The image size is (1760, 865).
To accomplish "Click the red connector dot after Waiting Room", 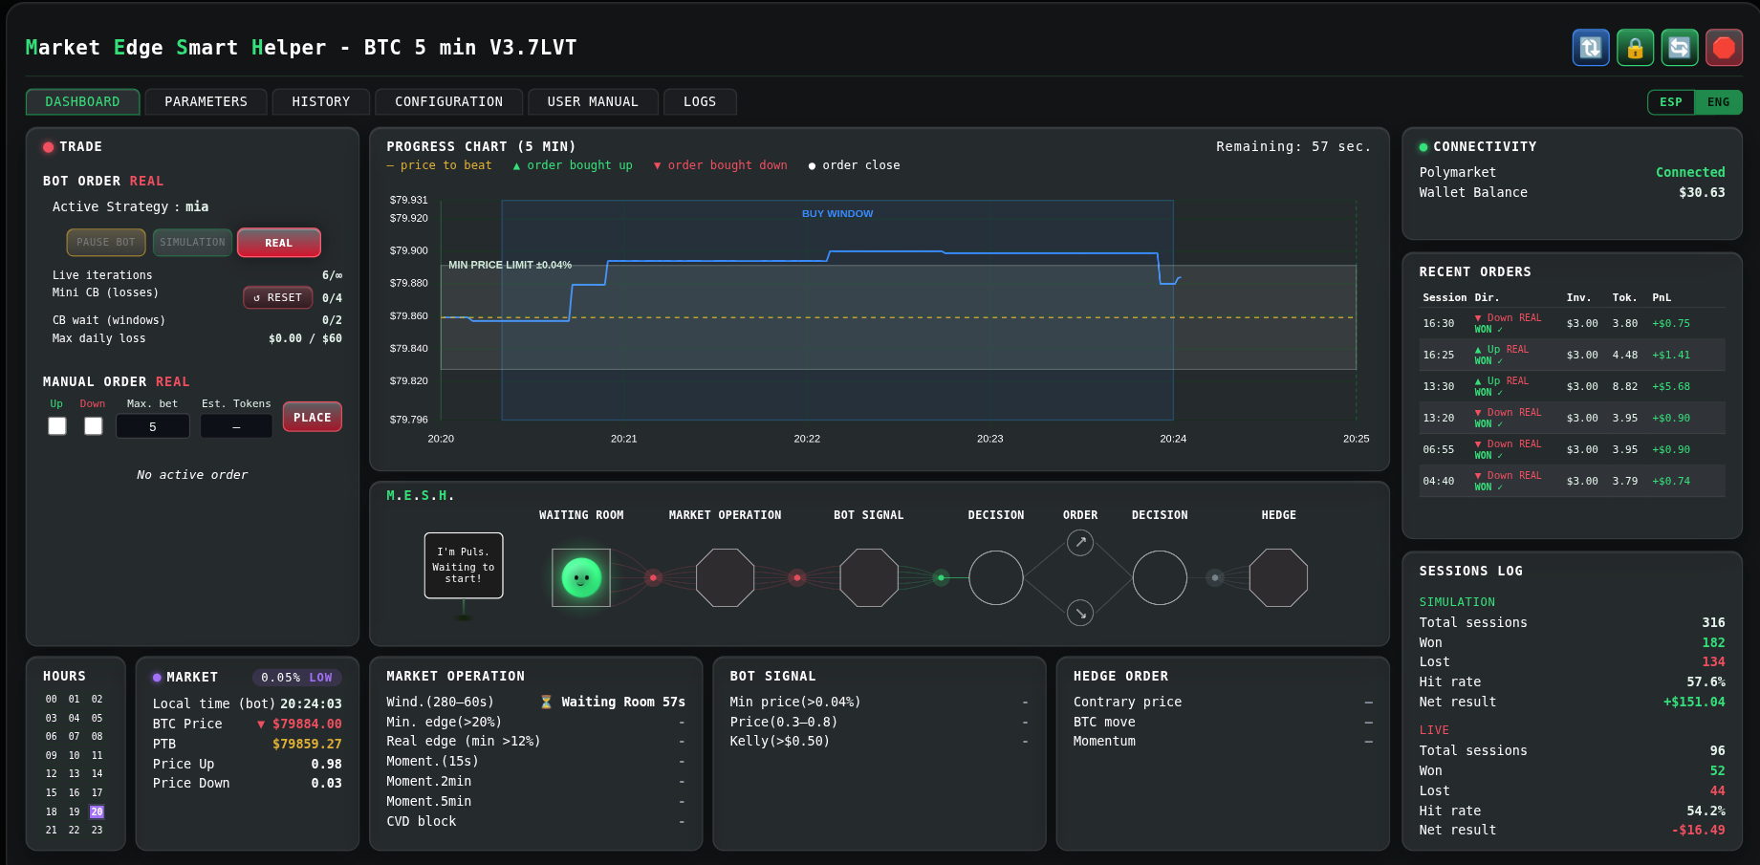I will click(x=653, y=577).
